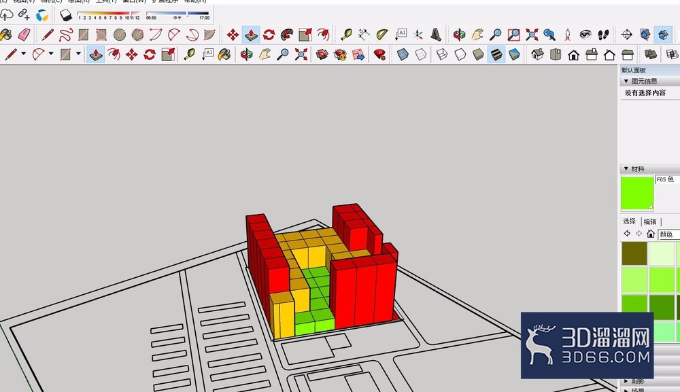680x392 pixels.
Task: Select the Freehand drawing tool
Action: (x=65, y=35)
